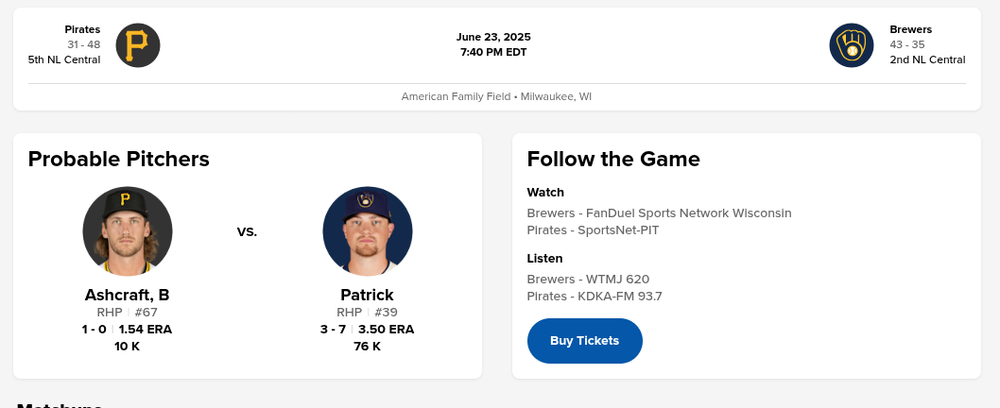This screenshot has height=408, width=1000.
Task: Open Patrick's player headshot
Action: pos(367,230)
